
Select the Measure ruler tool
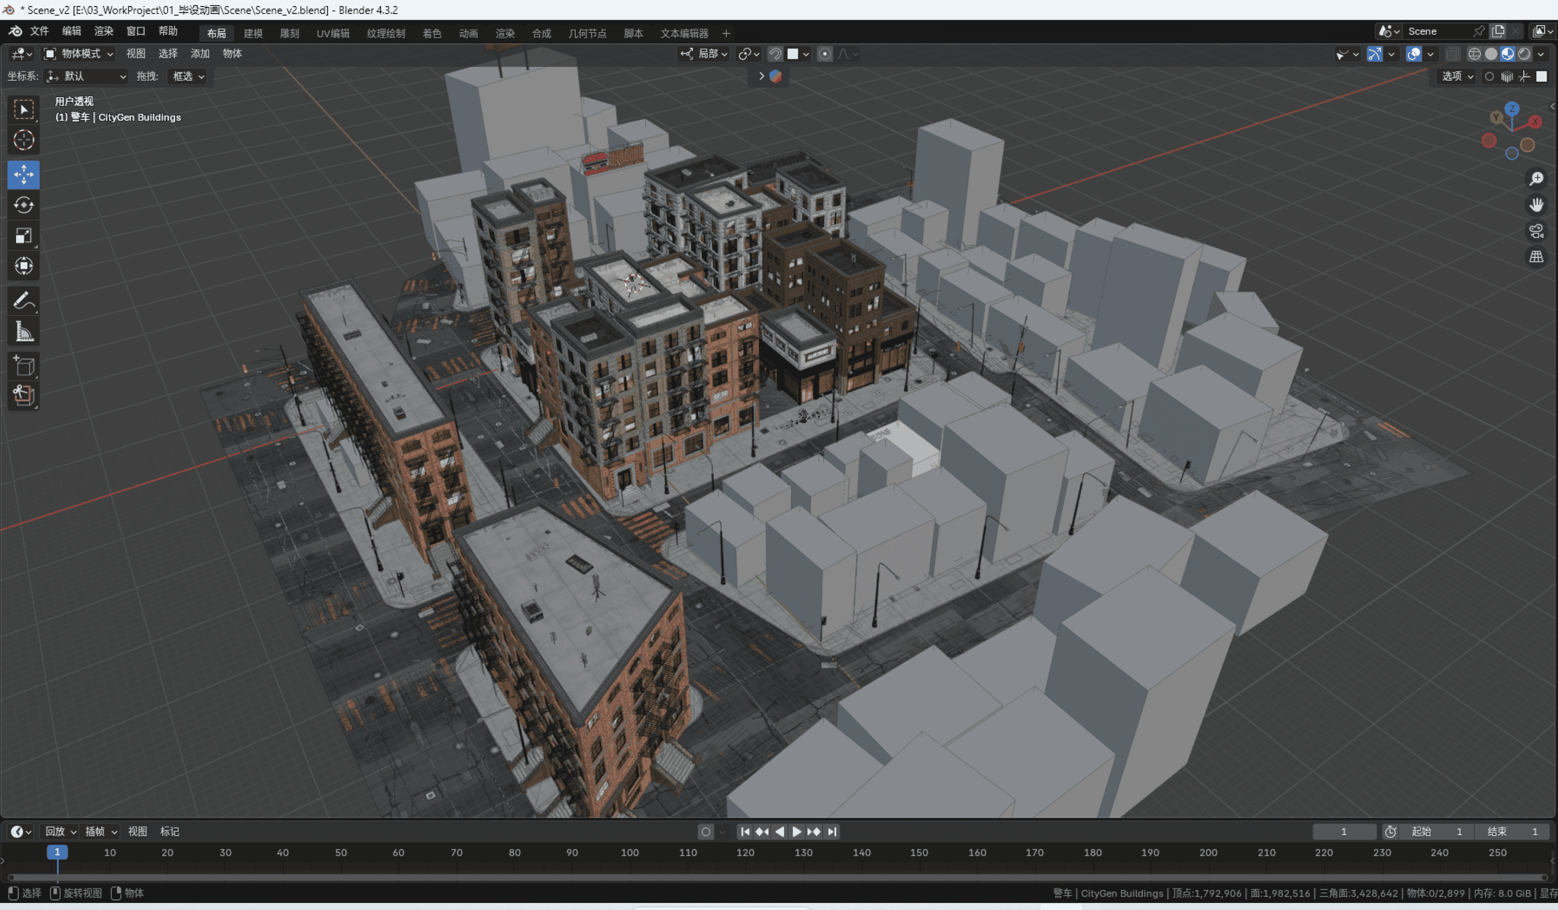pyautogui.click(x=24, y=332)
